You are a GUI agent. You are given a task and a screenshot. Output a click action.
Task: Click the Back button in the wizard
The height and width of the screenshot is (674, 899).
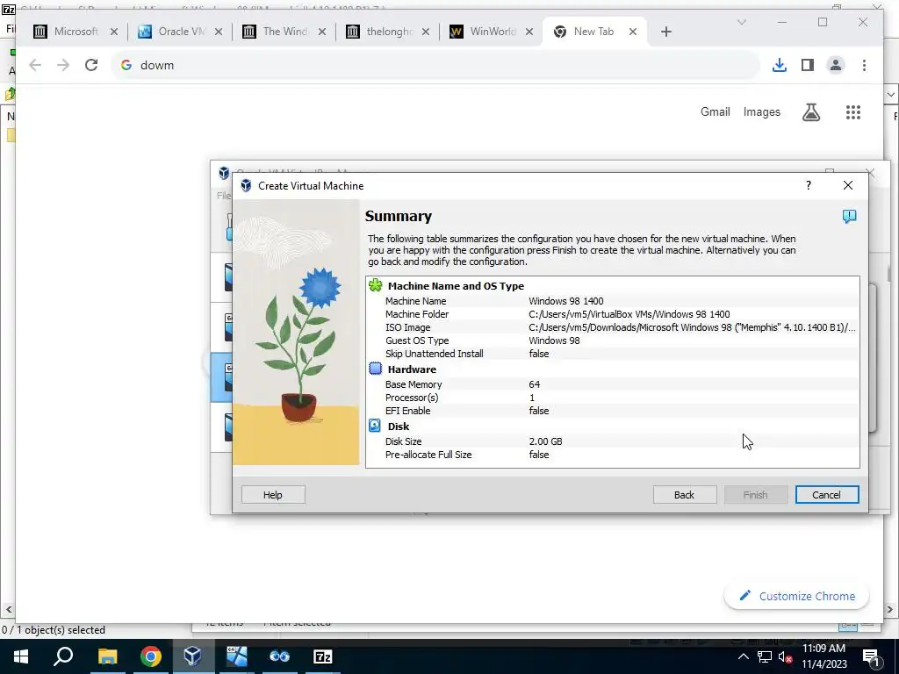click(x=684, y=495)
